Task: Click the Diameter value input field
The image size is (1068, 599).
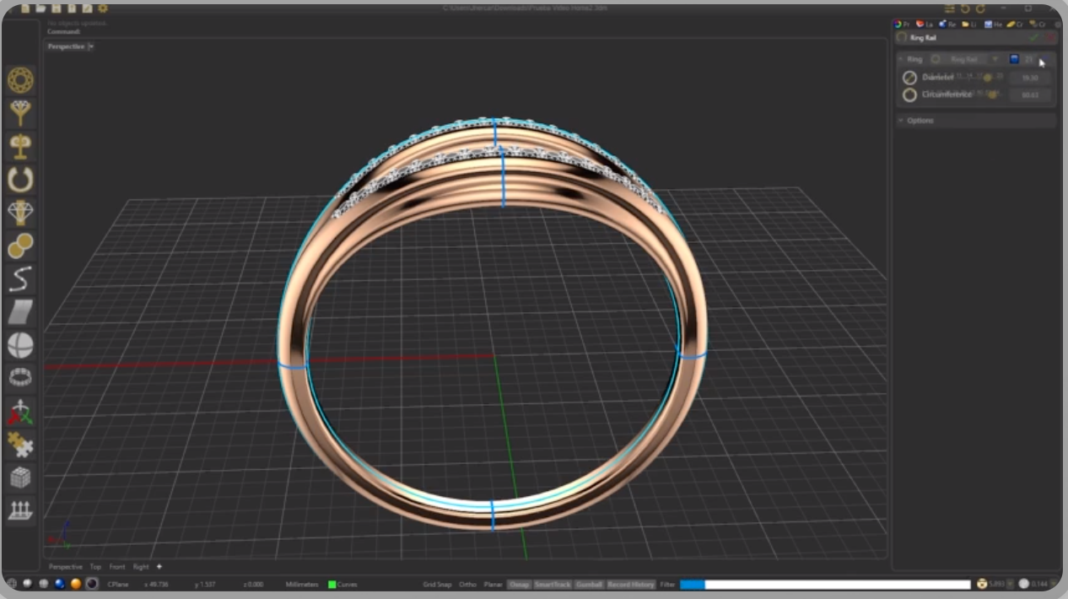Action: click(x=1029, y=77)
